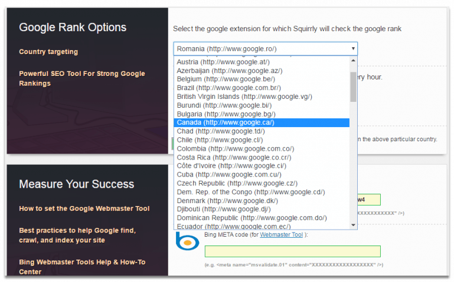Select Ecuador (google.com.ec) entry

tap(262, 226)
